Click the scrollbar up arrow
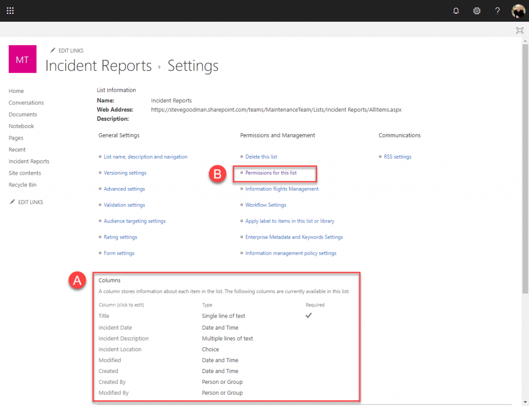 pos(525,41)
